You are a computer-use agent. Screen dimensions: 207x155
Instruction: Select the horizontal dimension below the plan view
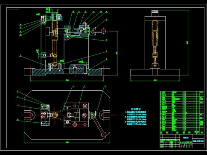[67, 142]
